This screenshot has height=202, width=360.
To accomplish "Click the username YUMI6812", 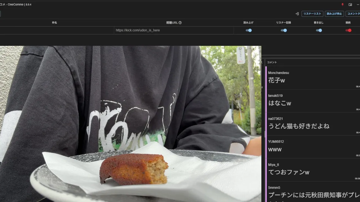I will coord(276,142).
